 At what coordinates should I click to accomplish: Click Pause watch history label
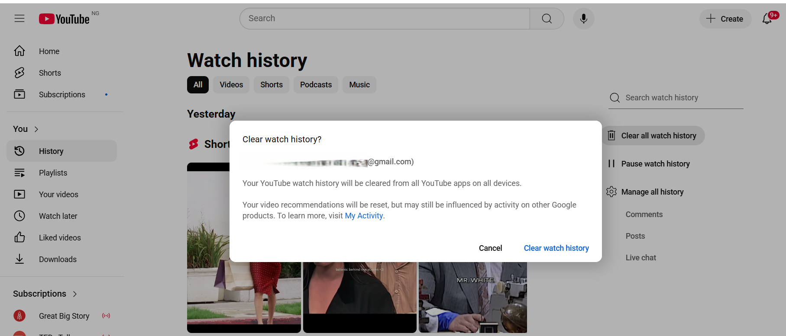(655, 164)
